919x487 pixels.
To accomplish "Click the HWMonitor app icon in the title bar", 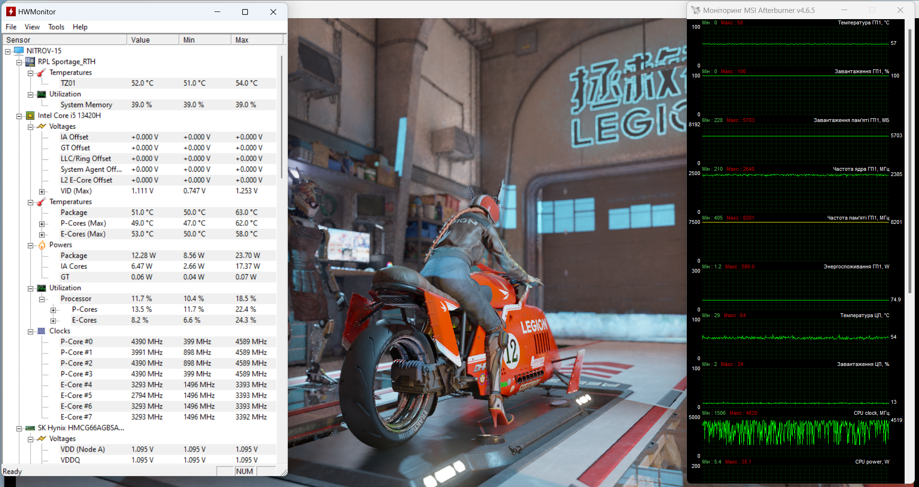I will click(x=11, y=11).
